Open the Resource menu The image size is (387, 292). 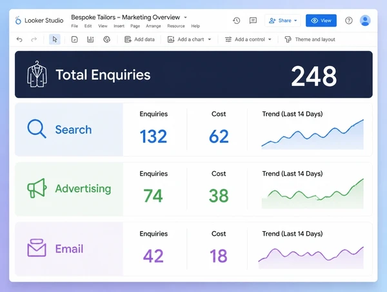click(x=176, y=26)
